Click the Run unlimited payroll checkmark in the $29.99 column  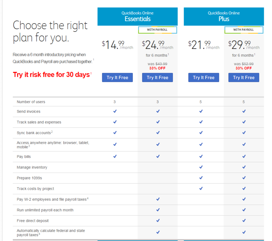pos(244,210)
